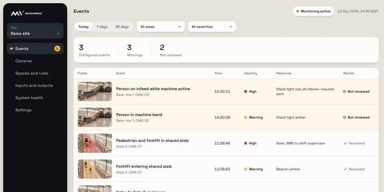Select the Today range tab
Viewport: 384px width, 192px height.
[83, 27]
